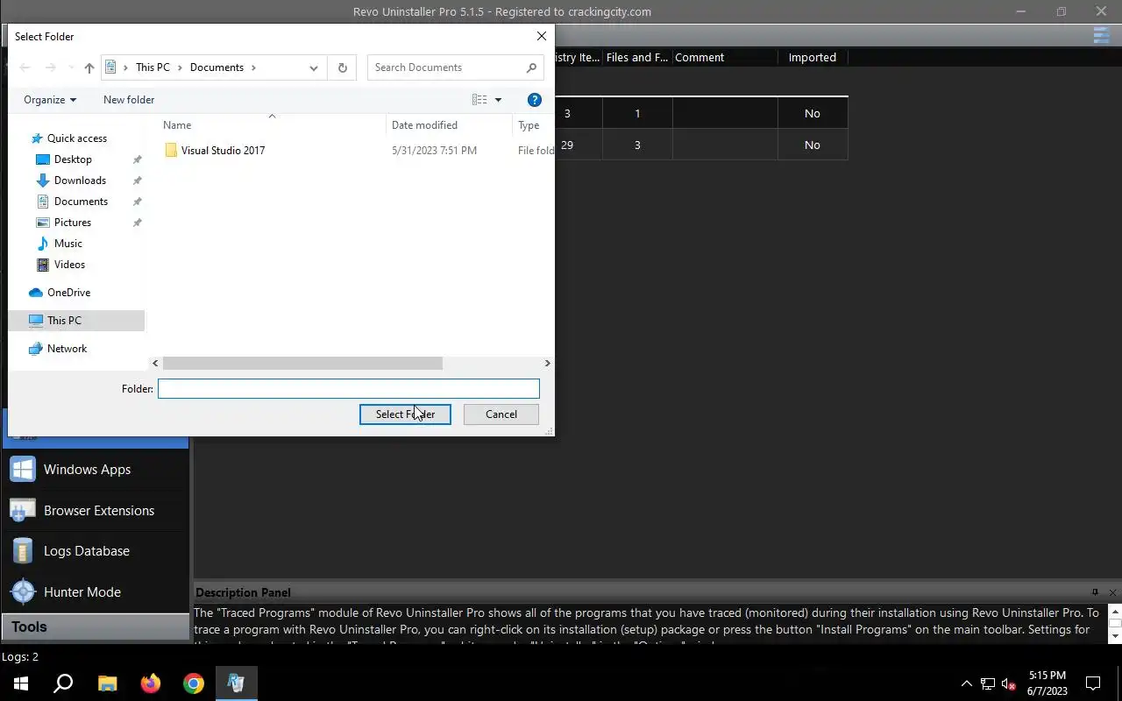Sort by the Imported column in Revo

tap(813, 58)
